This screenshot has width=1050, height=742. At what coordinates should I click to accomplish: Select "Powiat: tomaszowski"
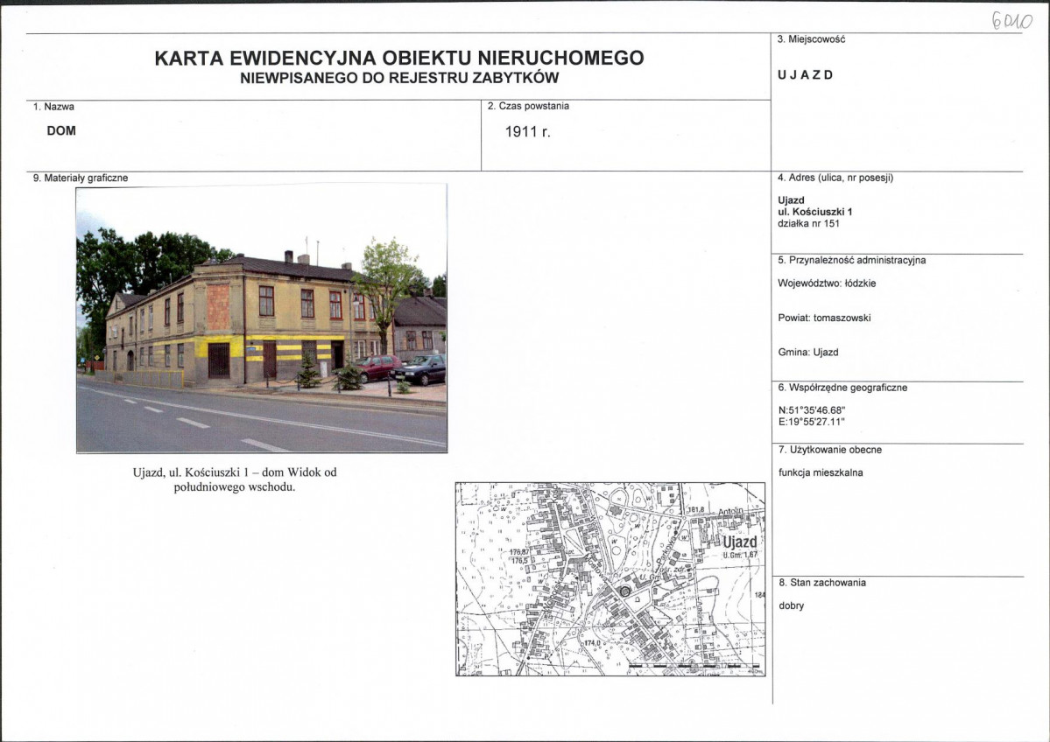824,318
